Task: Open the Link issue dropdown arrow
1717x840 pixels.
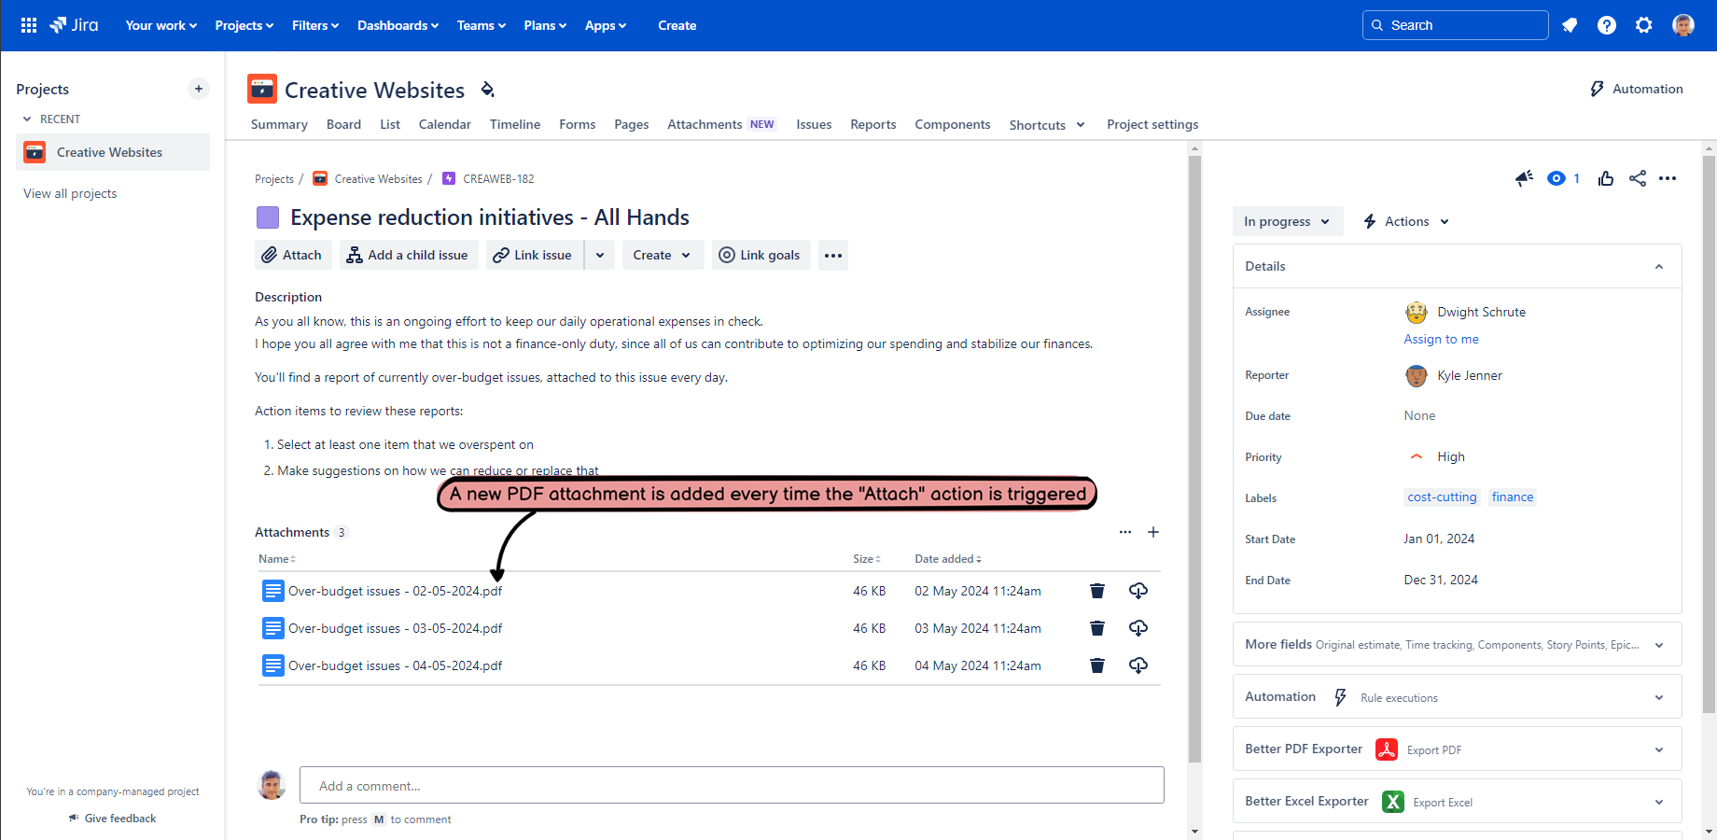Action: 600,255
